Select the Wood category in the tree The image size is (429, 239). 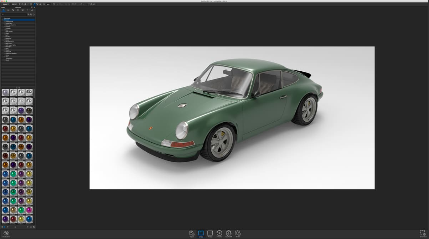(x=7, y=60)
